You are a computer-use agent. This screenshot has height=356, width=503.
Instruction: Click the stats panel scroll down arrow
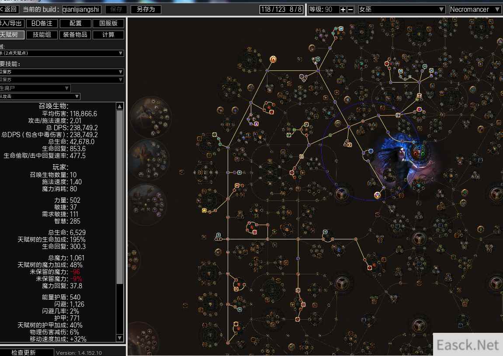[x=120, y=338]
